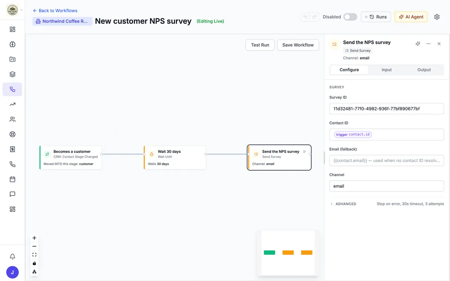This screenshot has width=450, height=281.
Task: Open notifications bell icon
Action: click(x=12, y=257)
